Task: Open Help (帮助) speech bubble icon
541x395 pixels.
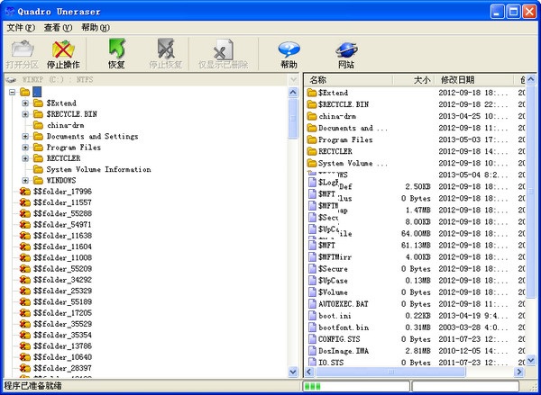Action: tap(289, 49)
